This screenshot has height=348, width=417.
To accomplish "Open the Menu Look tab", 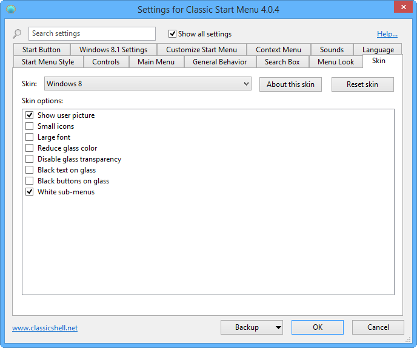I will [336, 62].
